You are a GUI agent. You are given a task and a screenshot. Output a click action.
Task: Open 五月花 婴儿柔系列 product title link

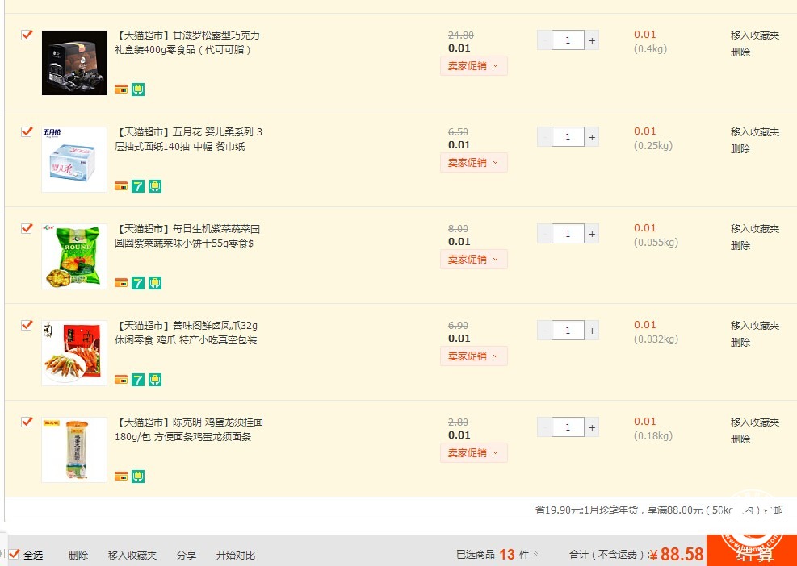[189, 139]
